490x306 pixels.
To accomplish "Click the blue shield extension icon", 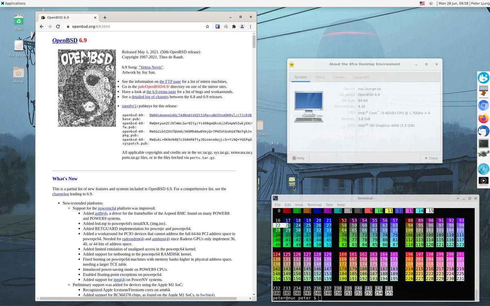I will click(x=218, y=27).
